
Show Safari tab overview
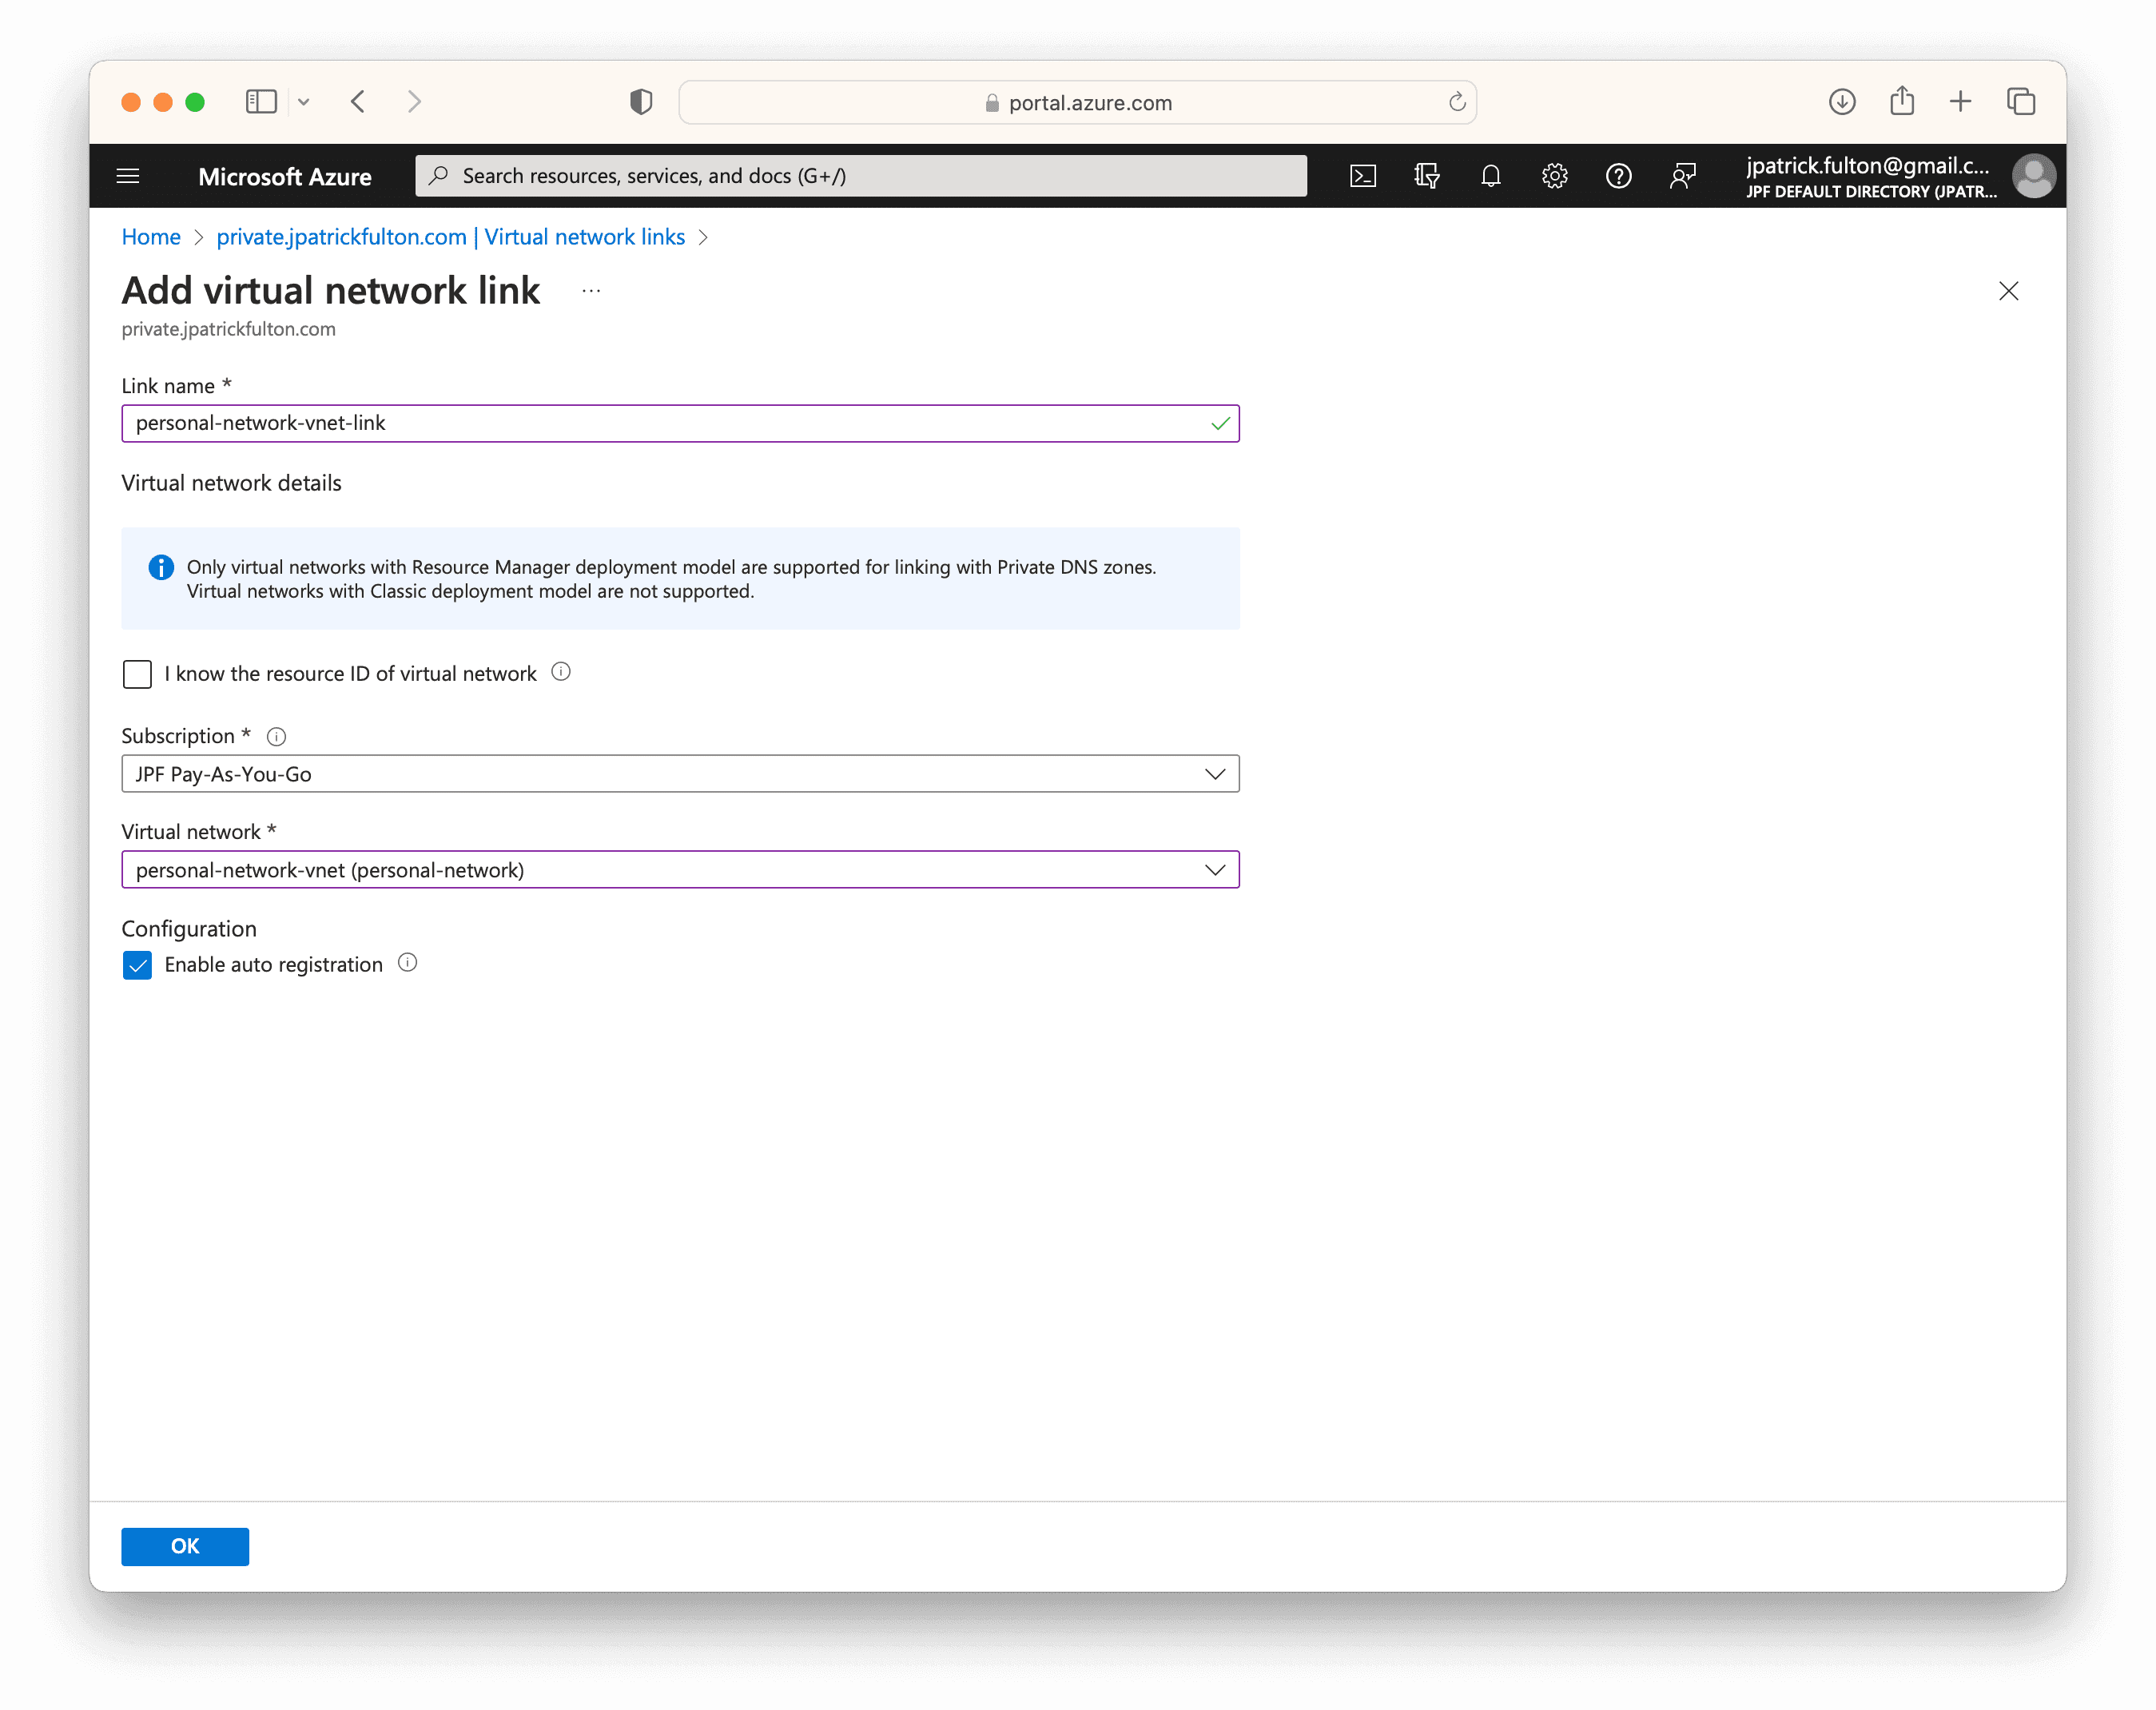2021,101
